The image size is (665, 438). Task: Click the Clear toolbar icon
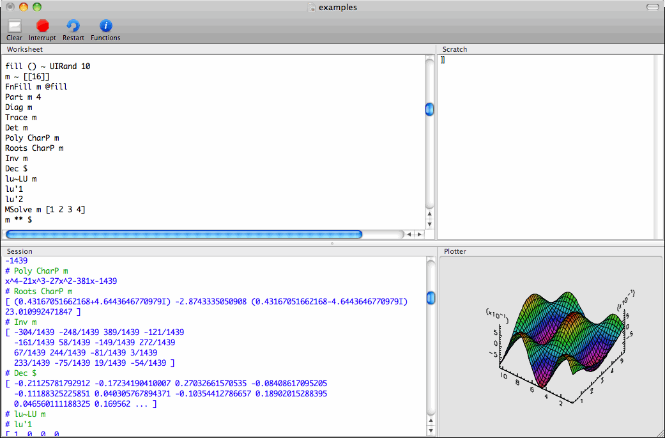coord(14,26)
